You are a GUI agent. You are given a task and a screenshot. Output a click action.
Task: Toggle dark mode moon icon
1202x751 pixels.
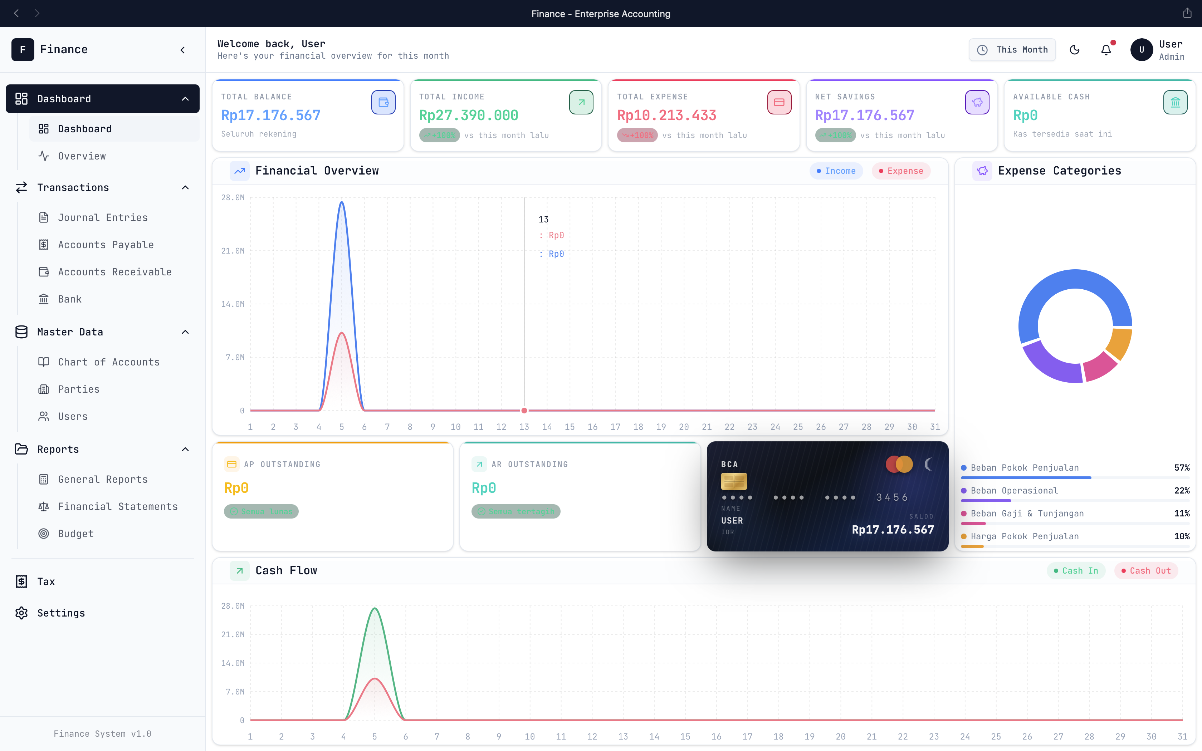tap(1074, 50)
